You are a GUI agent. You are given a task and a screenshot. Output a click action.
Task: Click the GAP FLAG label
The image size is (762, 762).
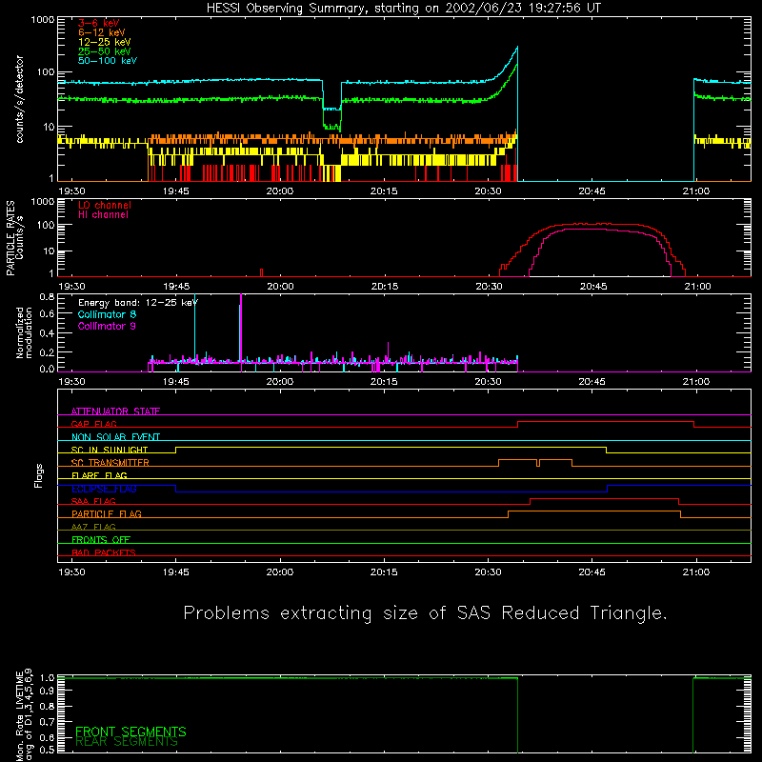(x=93, y=424)
